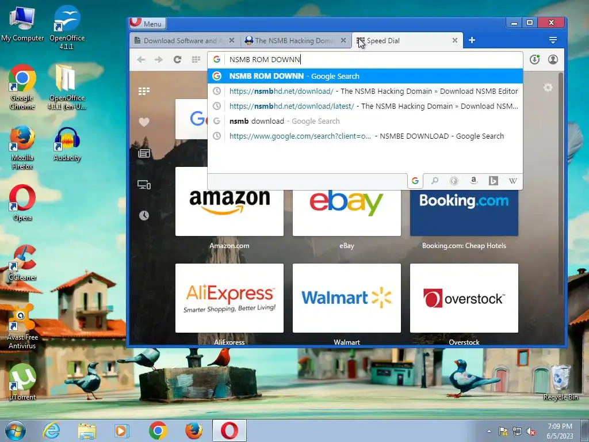Open the user account icon

pos(553,59)
